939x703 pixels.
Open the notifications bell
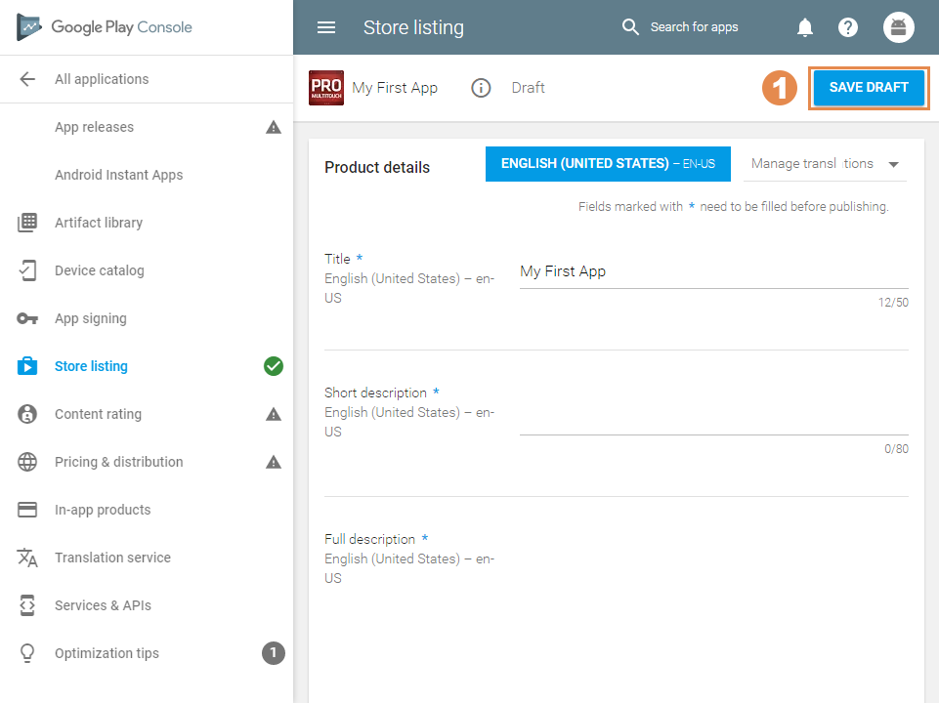[x=805, y=27]
